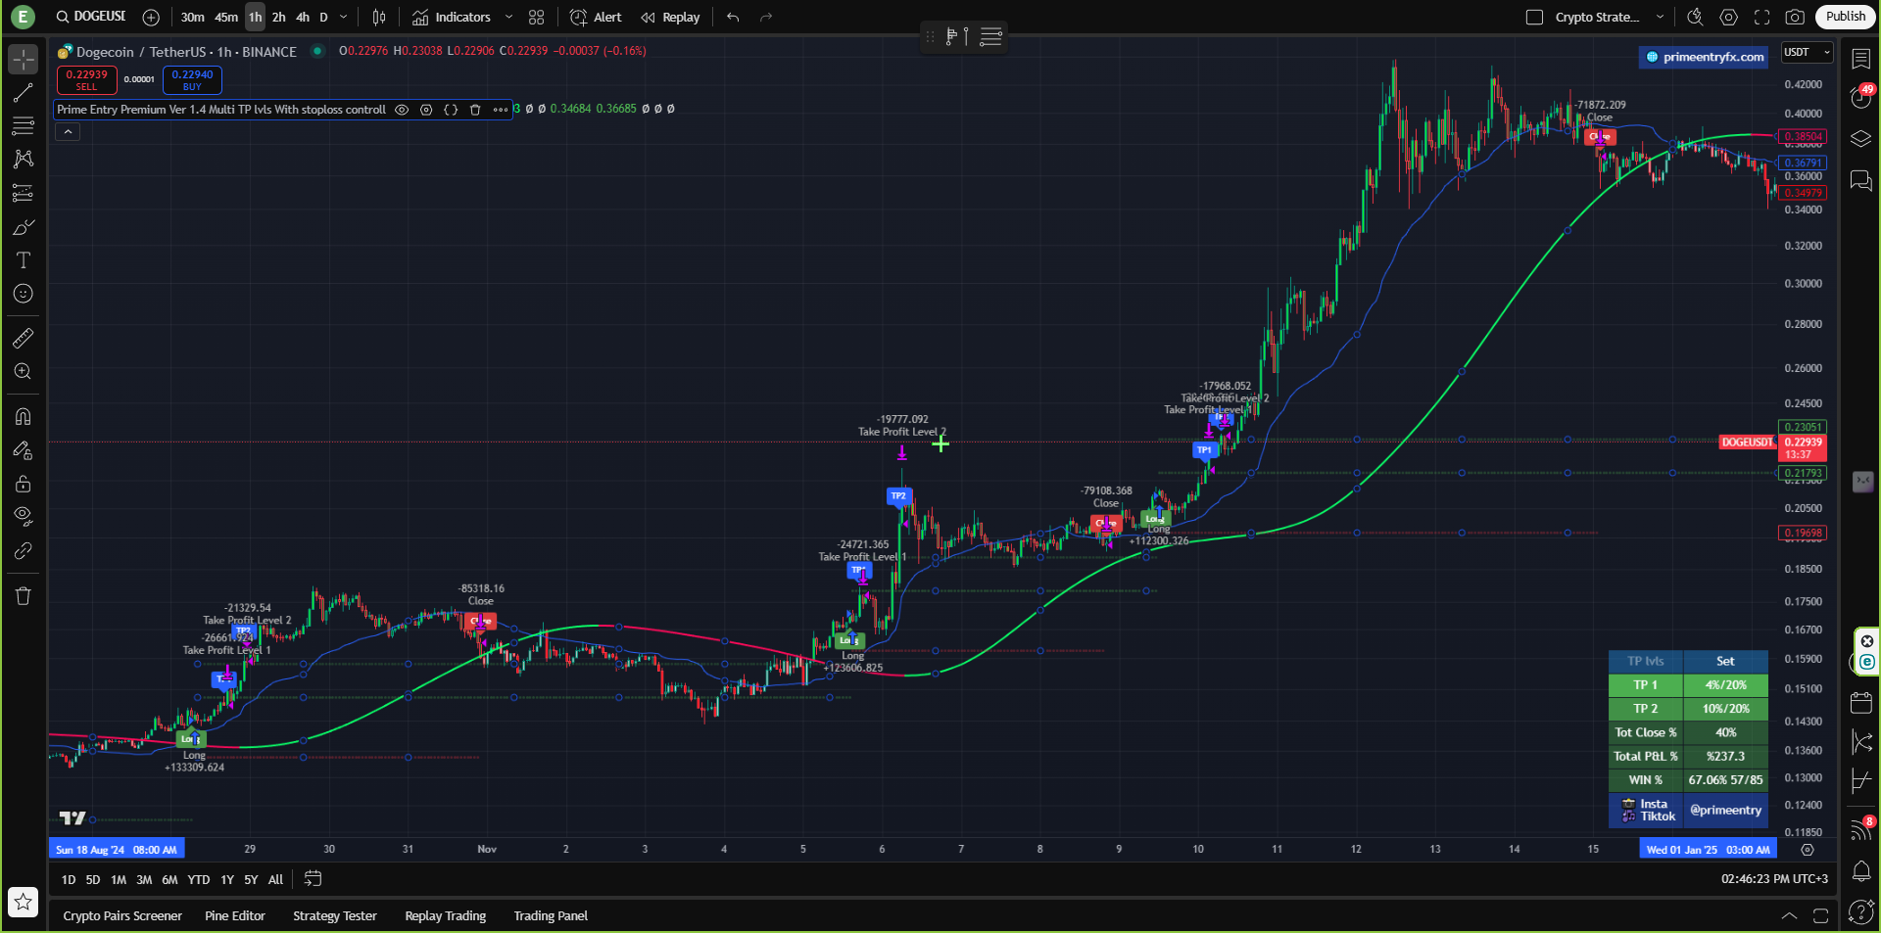Screen dimensions: 1881x933
Task: Open the Pine Editor tab
Action: [235, 916]
